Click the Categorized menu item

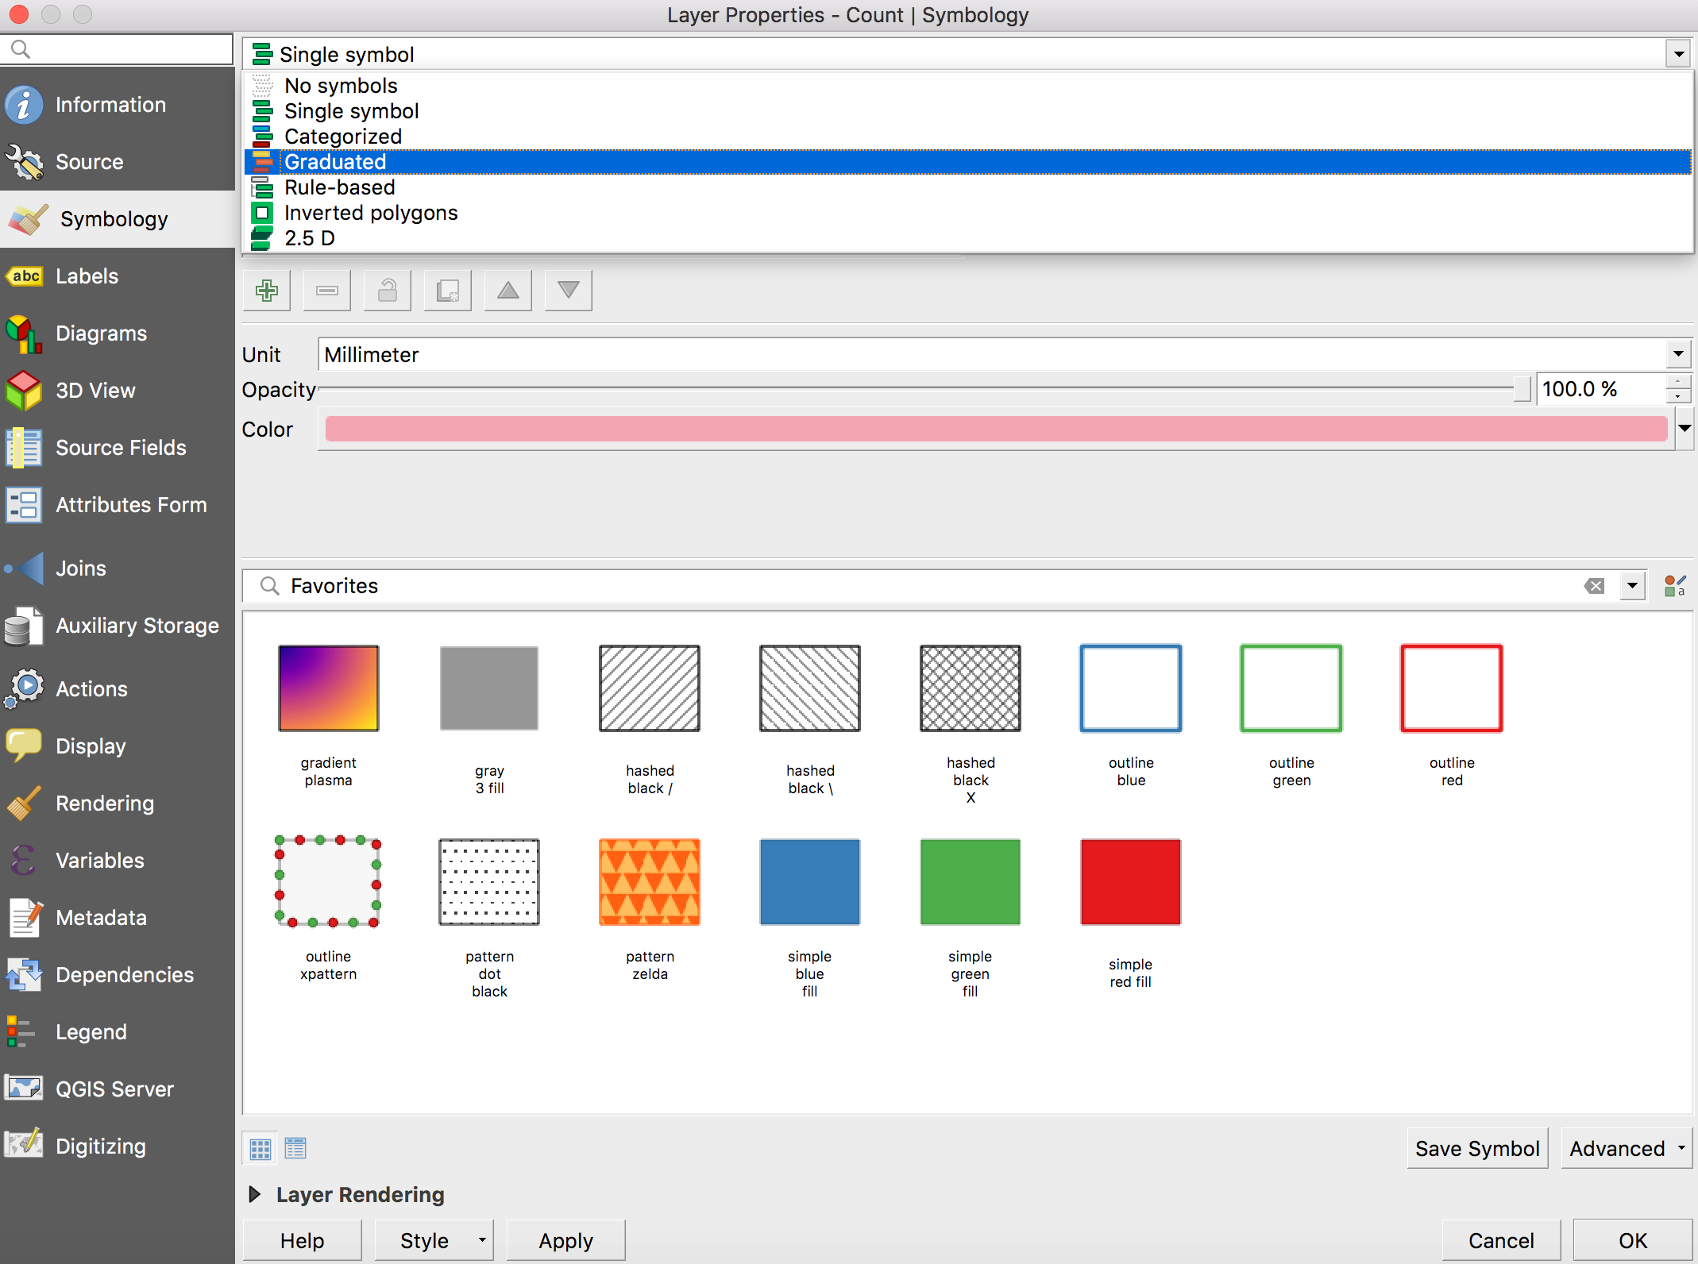[x=342, y=137]
